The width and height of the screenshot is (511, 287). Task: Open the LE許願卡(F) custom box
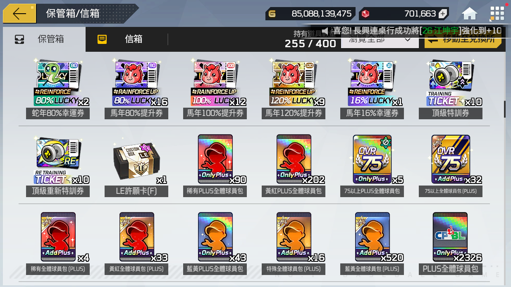[x=136, y=166]
